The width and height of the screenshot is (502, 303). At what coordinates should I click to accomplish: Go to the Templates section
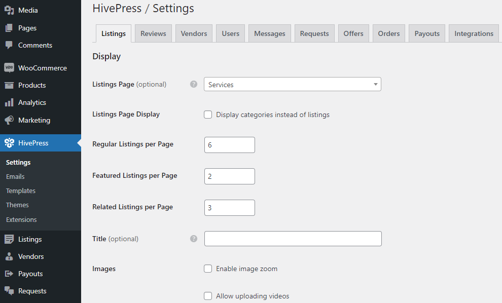(x=21, y=191)
